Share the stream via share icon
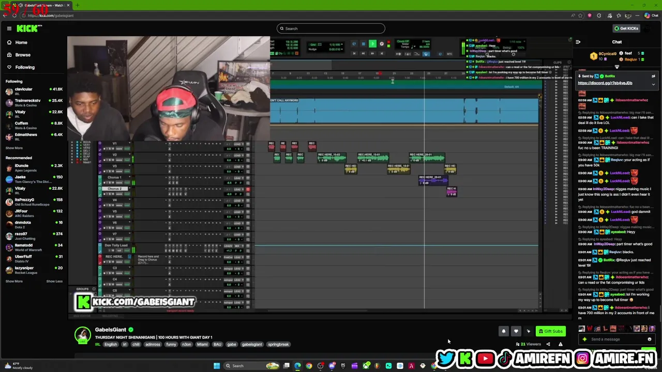The width and height of the screenshot is (662, 372). click(x=548, y=344)
